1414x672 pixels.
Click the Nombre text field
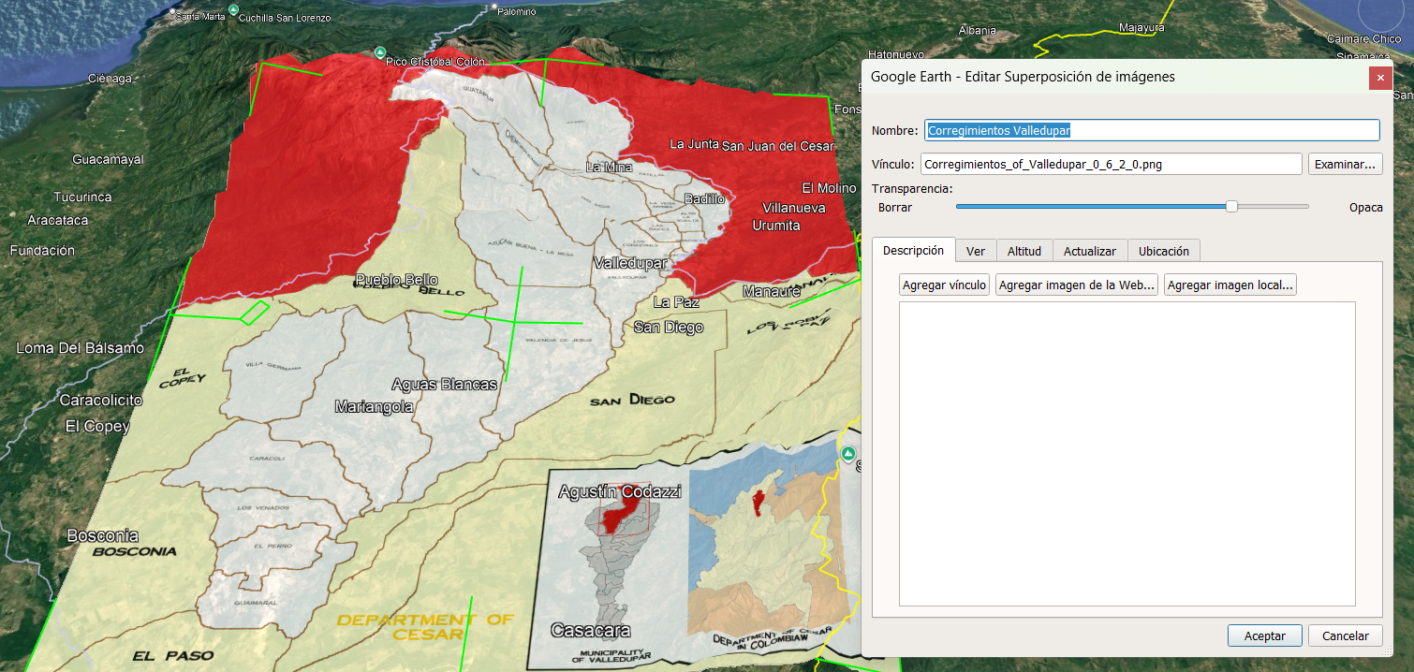point(1152,130)
